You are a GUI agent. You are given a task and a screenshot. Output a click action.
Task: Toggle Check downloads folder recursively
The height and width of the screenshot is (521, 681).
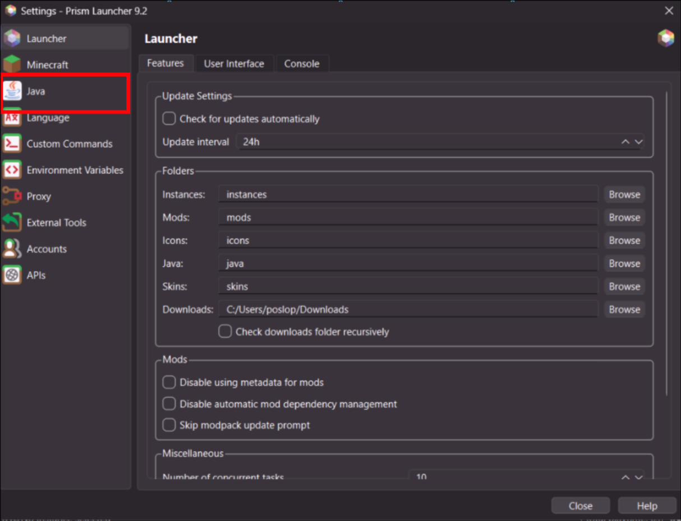[x=225, y=332]
